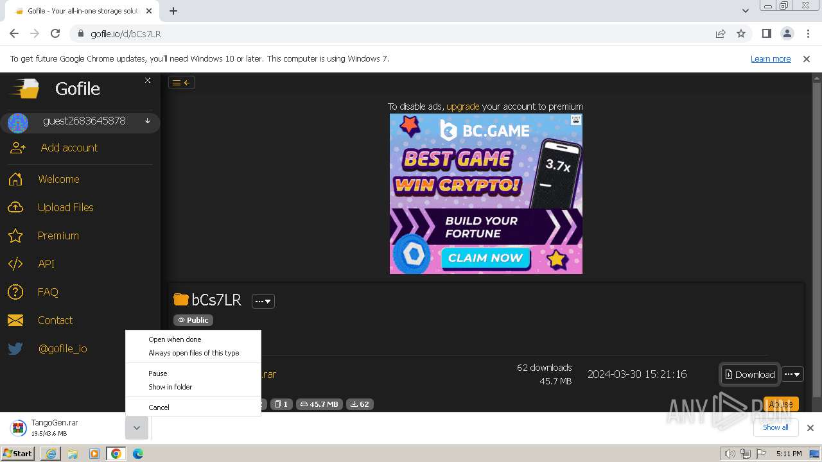822x462 pixels.
Task: Click the Windows Start button
Action: (18, 453)
